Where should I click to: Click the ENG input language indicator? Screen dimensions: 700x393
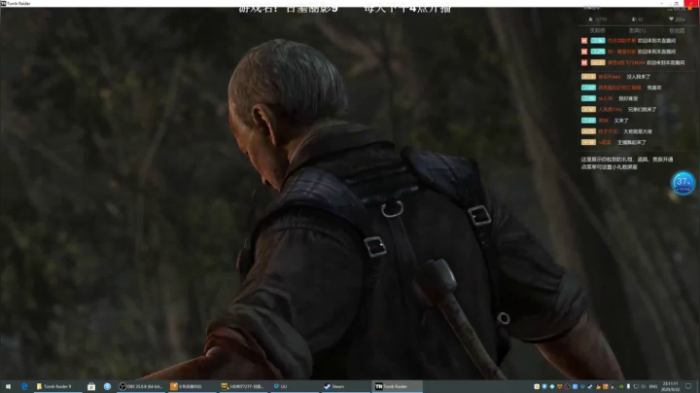(x=653, y=387)
